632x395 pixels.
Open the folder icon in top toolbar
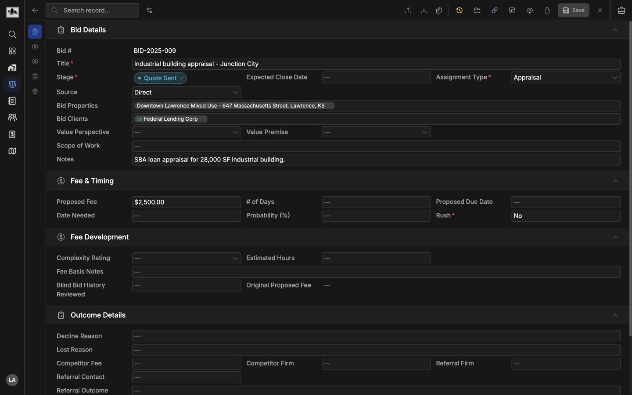pyautogui.click(x=478, y=11)
